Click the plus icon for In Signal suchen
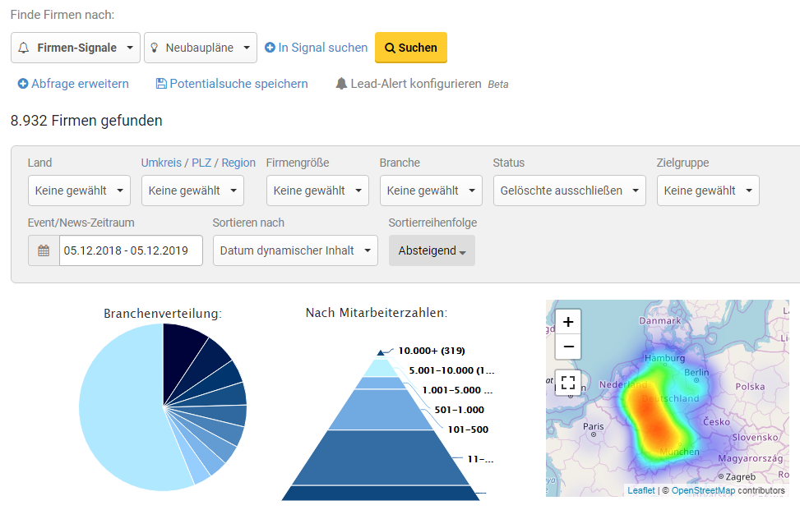The image size is (800, 519). [270, 48]
